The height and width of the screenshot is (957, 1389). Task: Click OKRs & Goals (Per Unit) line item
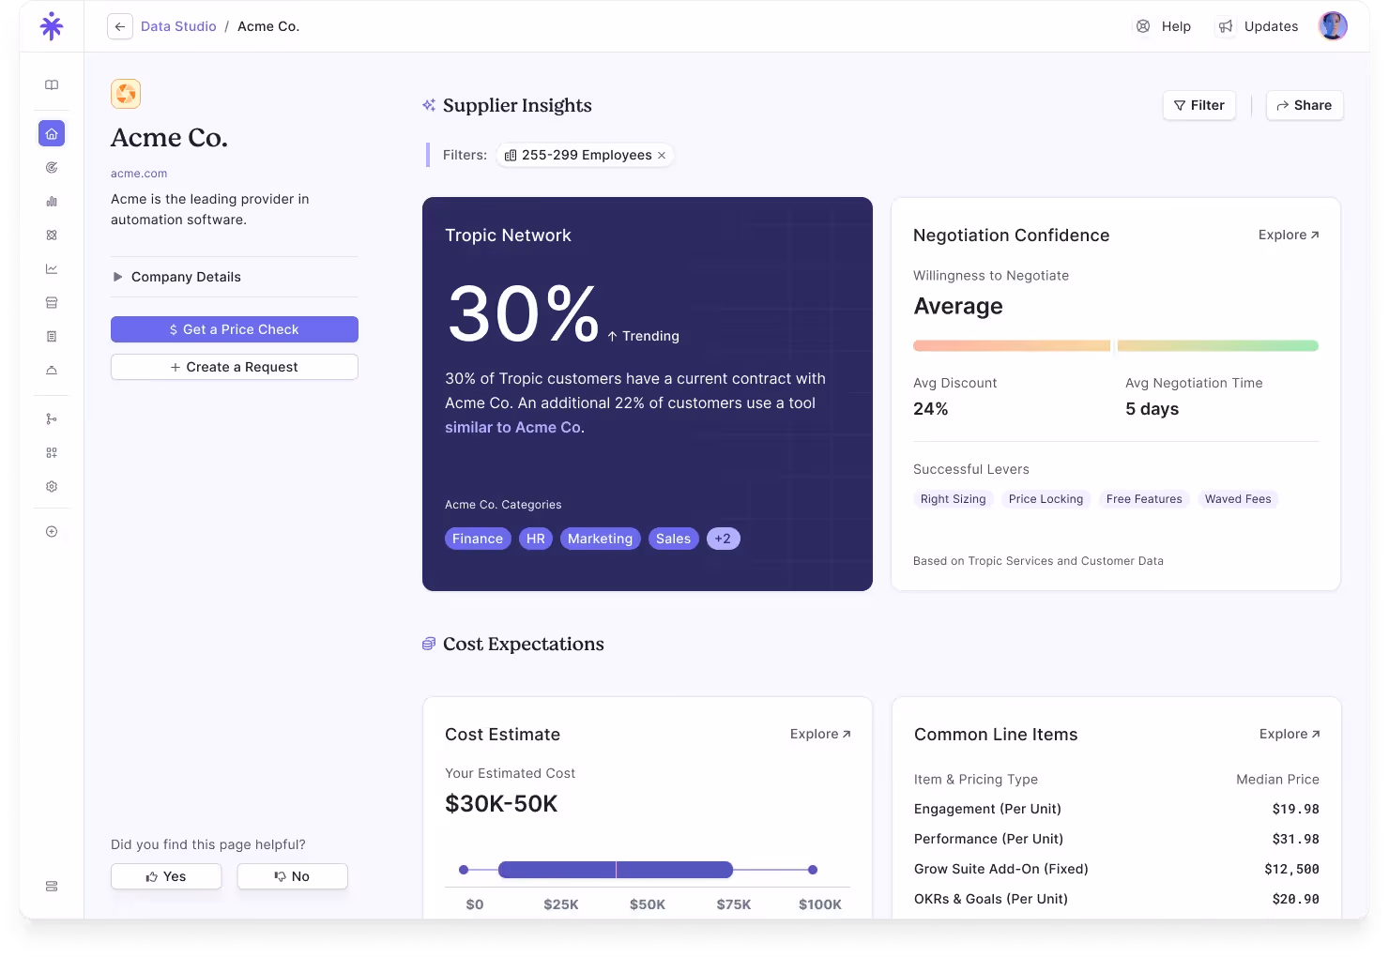tap(1117, 899)
